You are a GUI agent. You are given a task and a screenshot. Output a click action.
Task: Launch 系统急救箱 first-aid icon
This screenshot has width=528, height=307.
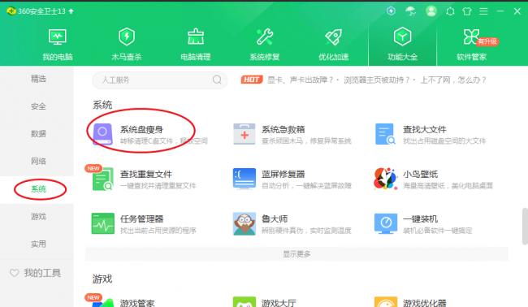click(x=245, y=134)
